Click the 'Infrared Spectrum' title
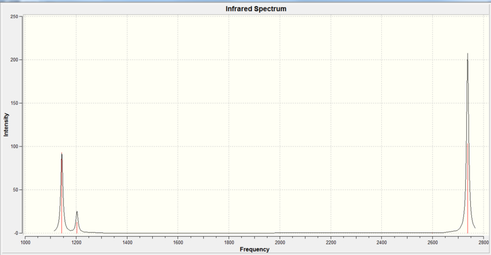 (256, 9)
